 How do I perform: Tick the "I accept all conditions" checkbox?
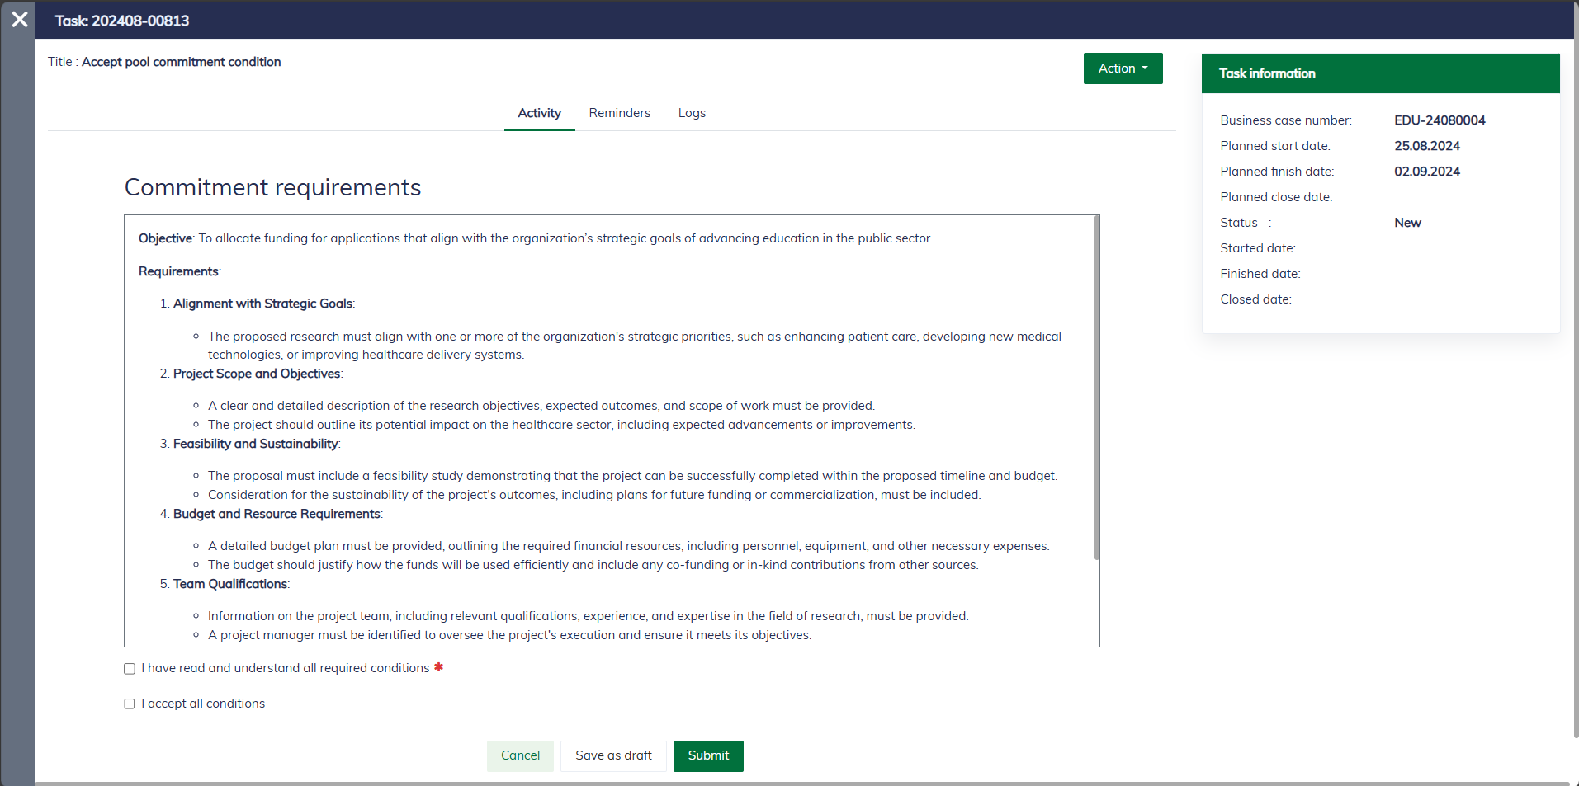click(130, 704)
